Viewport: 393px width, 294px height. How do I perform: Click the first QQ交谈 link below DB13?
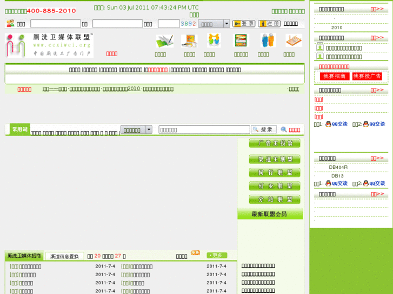[x=337, y=183]
